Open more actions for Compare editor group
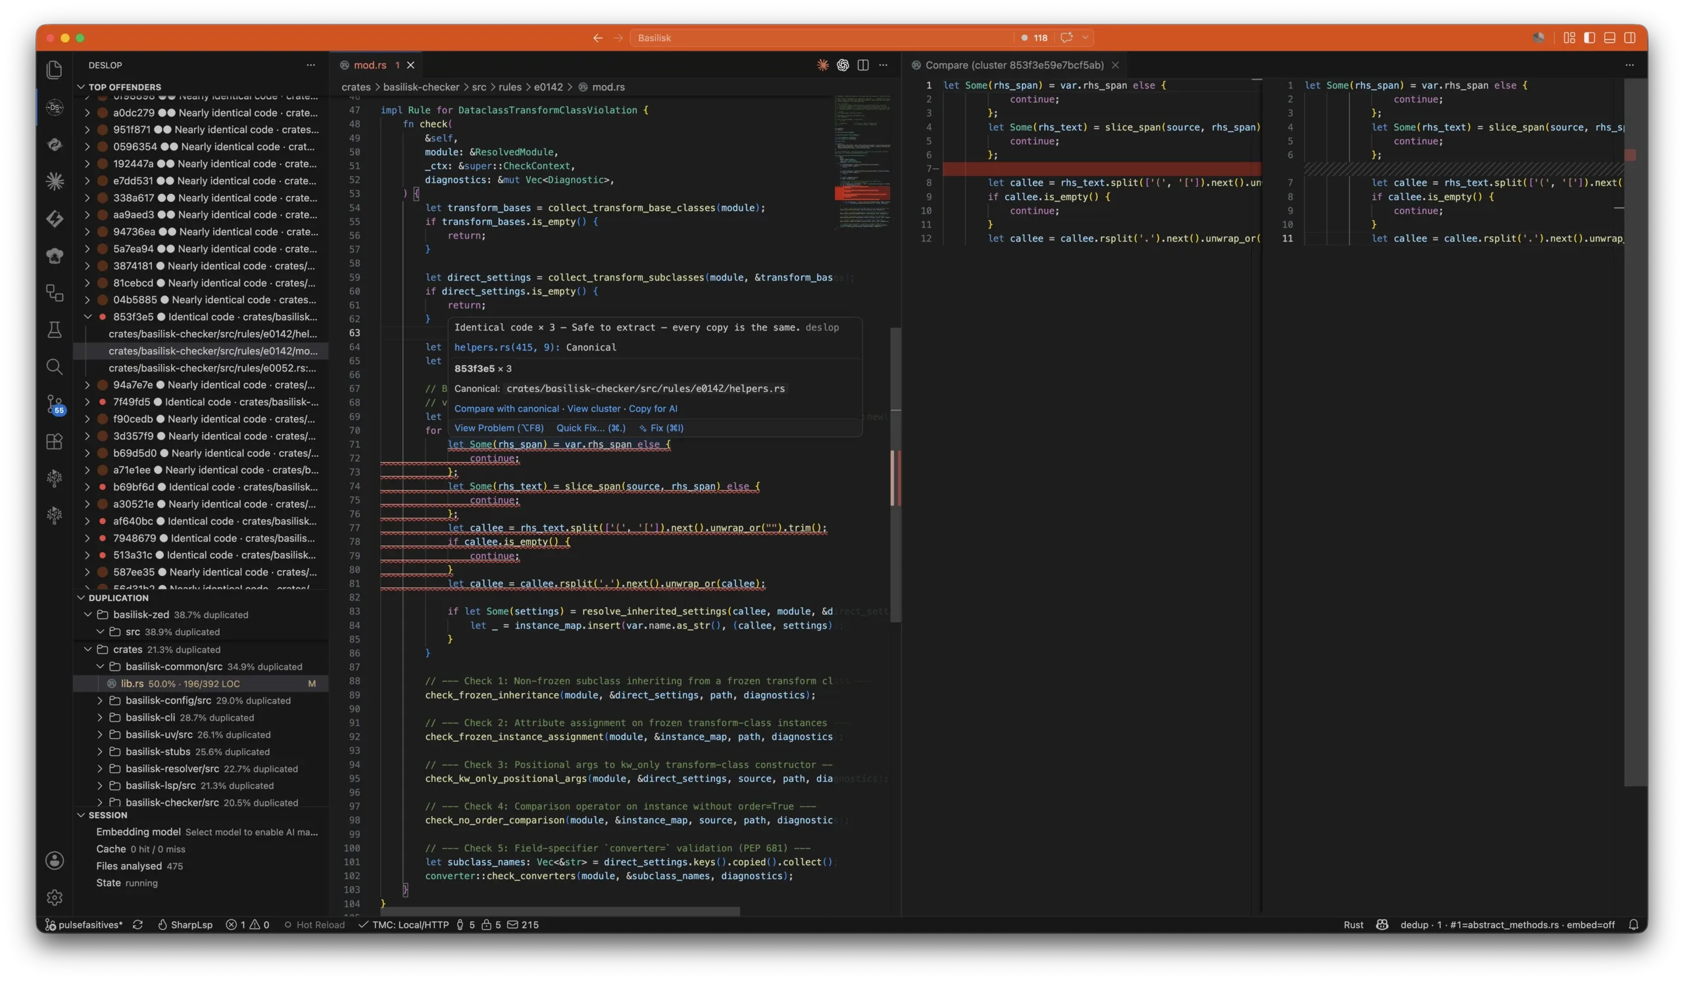 (x=1629, y=65)
